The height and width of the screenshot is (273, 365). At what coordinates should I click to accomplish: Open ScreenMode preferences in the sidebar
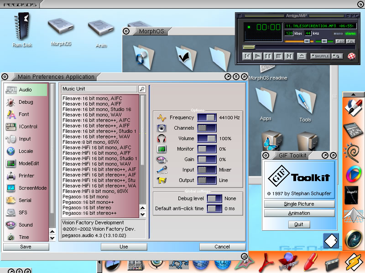pyautogui.click(x=26, y=188)
